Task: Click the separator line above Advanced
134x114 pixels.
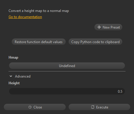Action: [x=67, y=71]
